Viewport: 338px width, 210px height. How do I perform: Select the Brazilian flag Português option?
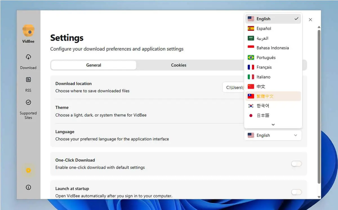(x=273, y=57)
